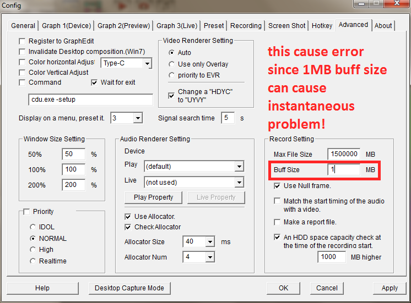Select Use only Overlay renderer
The image size is (411, 303).
(171, 64)
